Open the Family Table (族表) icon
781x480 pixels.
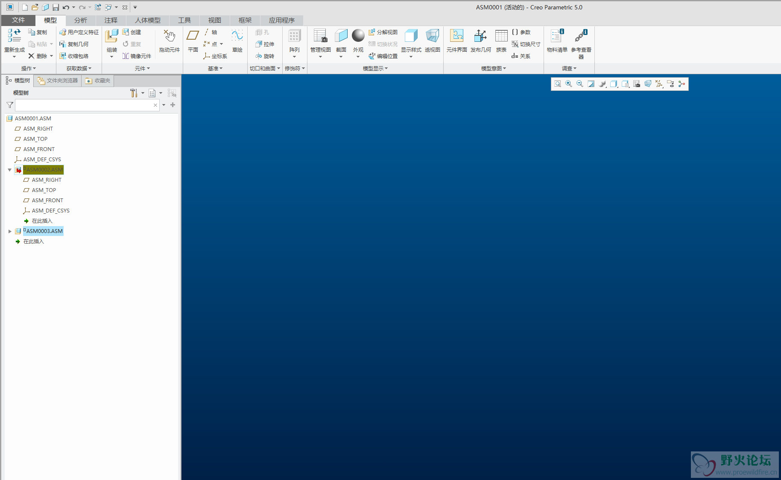point(501,36)
